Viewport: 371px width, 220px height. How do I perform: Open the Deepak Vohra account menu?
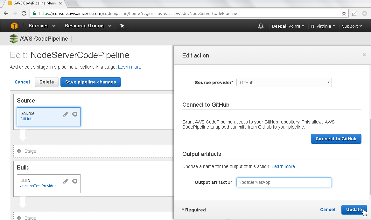(288, 26)
